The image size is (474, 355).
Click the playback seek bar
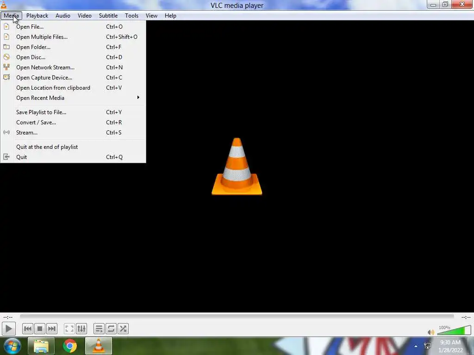[237, 316]
